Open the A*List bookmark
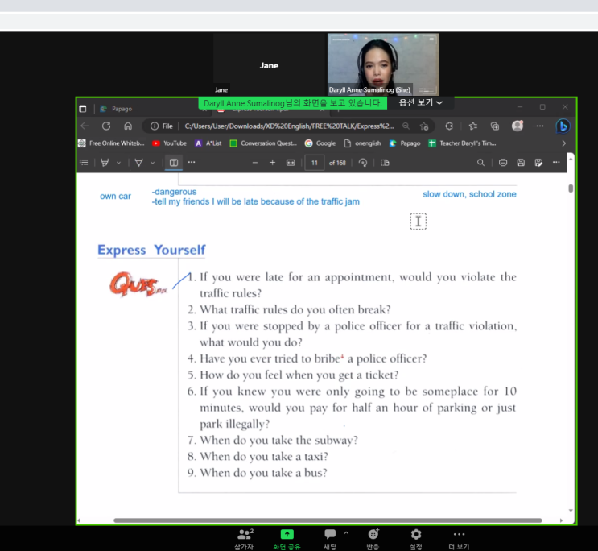The image size is (598, 551). [x=208, y=143]
